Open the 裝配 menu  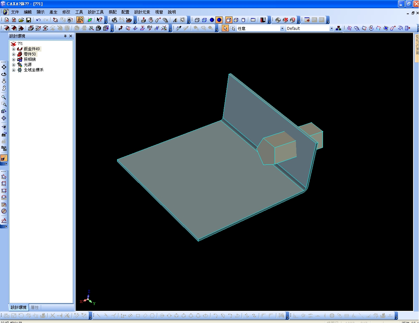click(112, 12)
